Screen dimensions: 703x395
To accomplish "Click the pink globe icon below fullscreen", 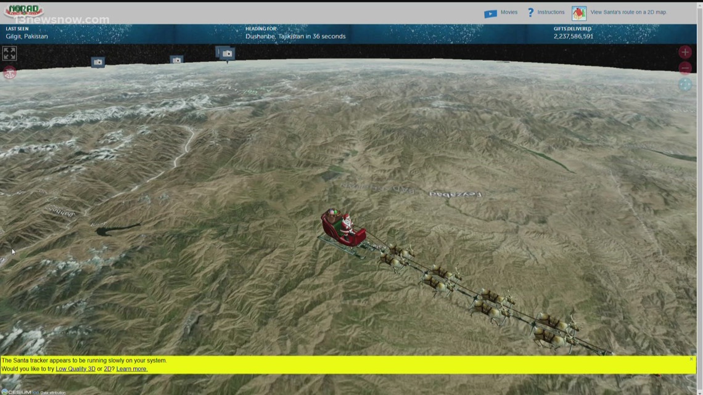I will (10, 73).
